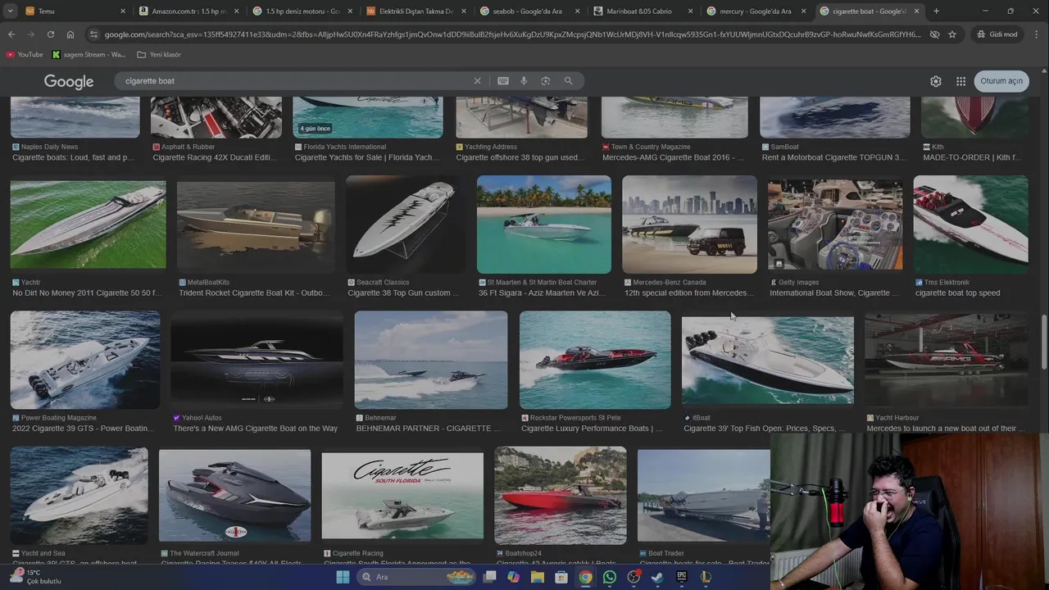The image size is (1049, 590).
Task: Open the Boatshop24 red boat image
Action: [561, 495]
